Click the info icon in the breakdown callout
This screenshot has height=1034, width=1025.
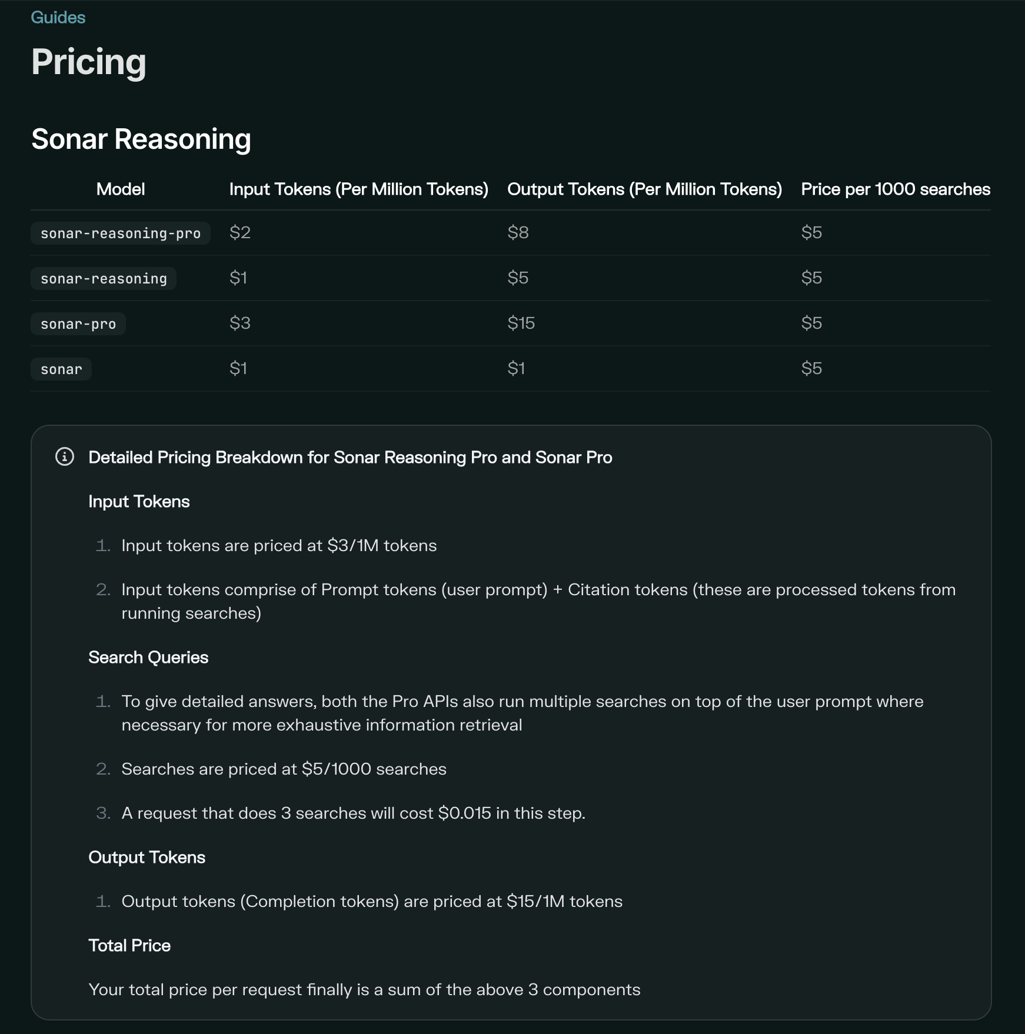click(x=65, y=457)
